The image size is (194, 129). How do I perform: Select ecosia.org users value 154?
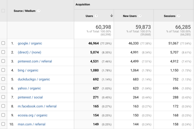tap(96, 115)
